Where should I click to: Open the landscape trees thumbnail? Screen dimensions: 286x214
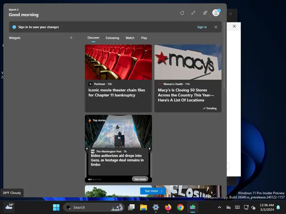point(118,191)
